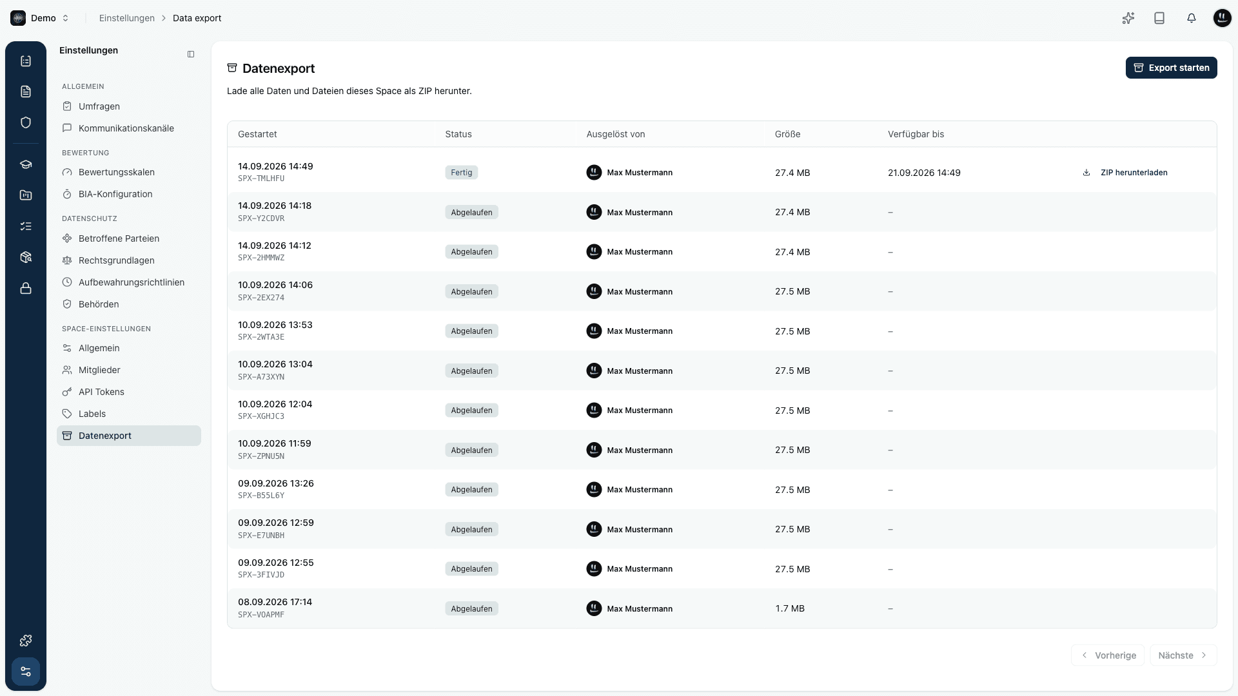Select Datenexport in the sidebar
This screenshot has width=1238, height=696.
[x=129, y=436]
